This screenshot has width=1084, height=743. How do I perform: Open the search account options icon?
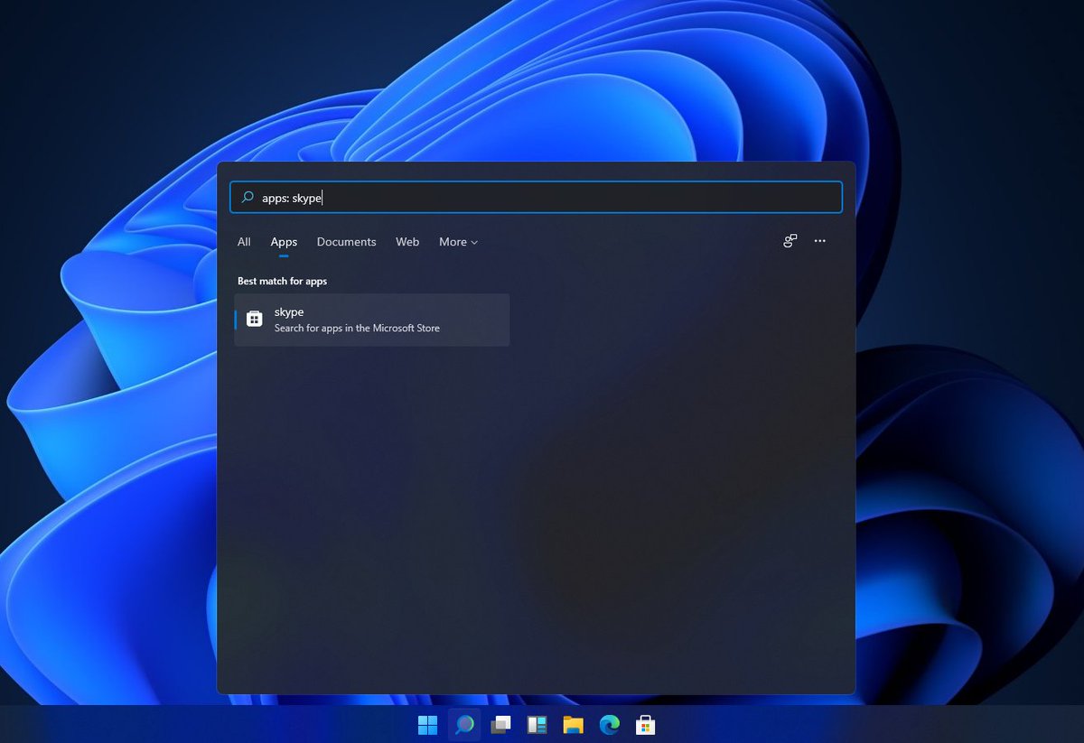click(790, 241)
